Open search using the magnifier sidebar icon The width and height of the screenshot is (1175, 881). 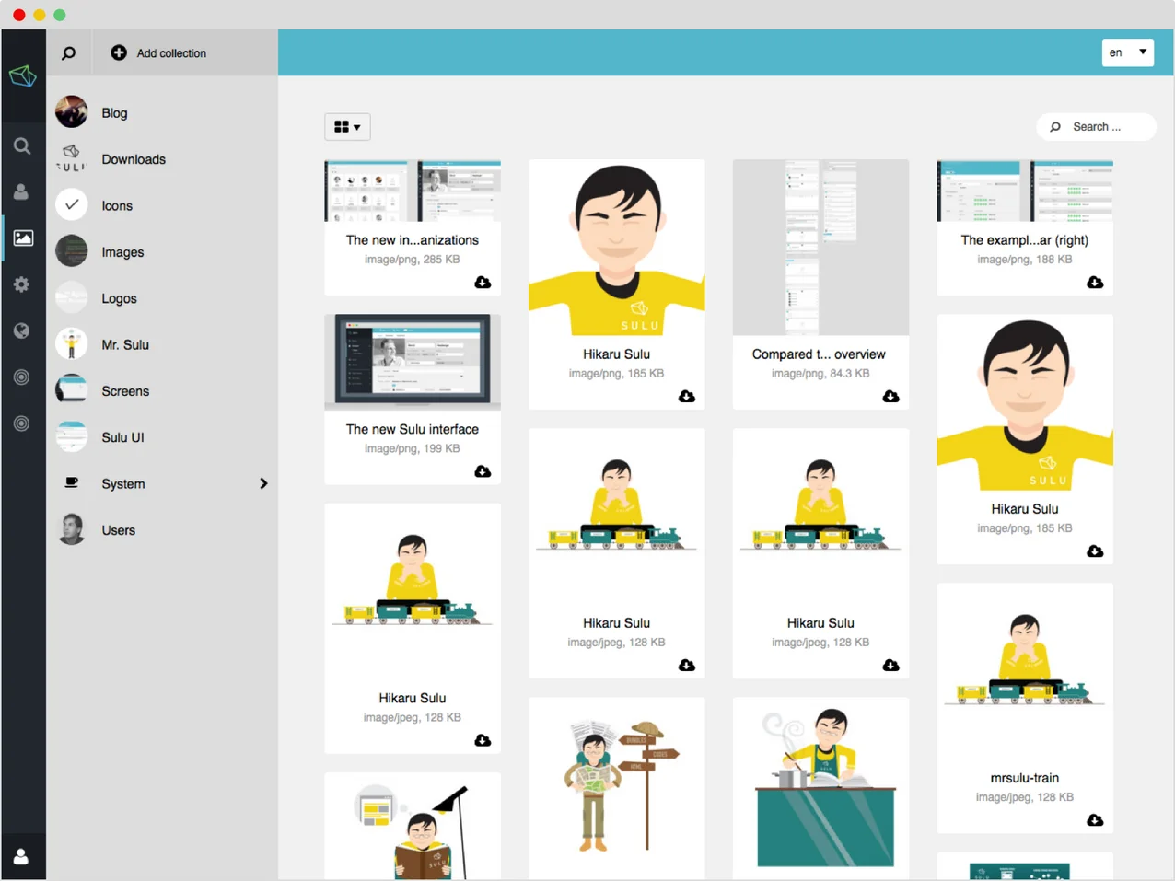tap(22, 145)
